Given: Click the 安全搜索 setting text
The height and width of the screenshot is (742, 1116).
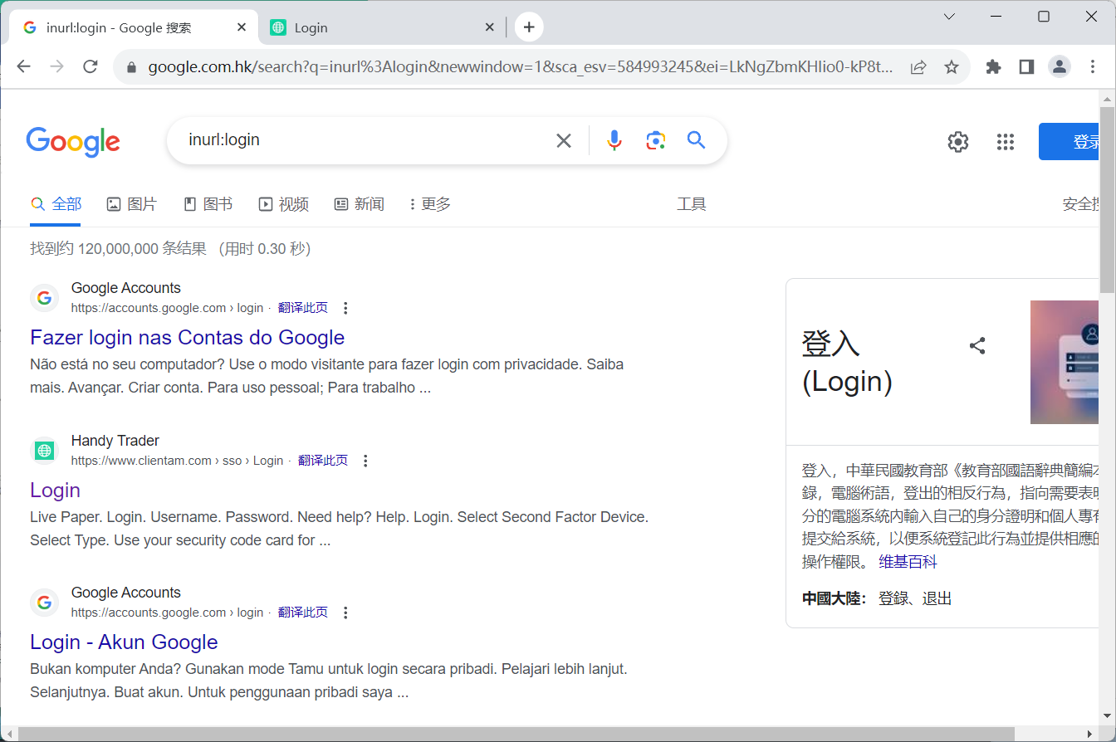Looking at the screenshot, I should tap(1081, 204).
